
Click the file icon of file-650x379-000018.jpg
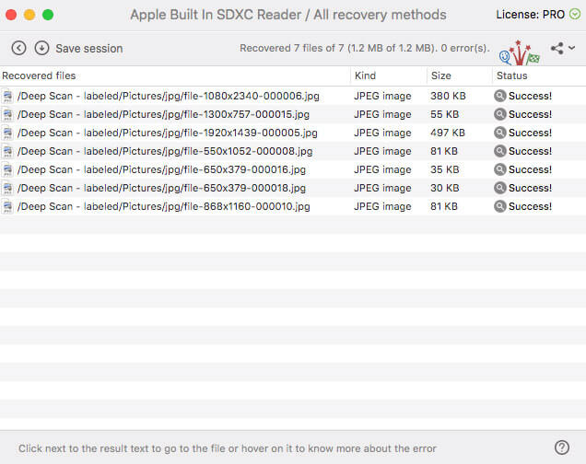coord(7,188)
